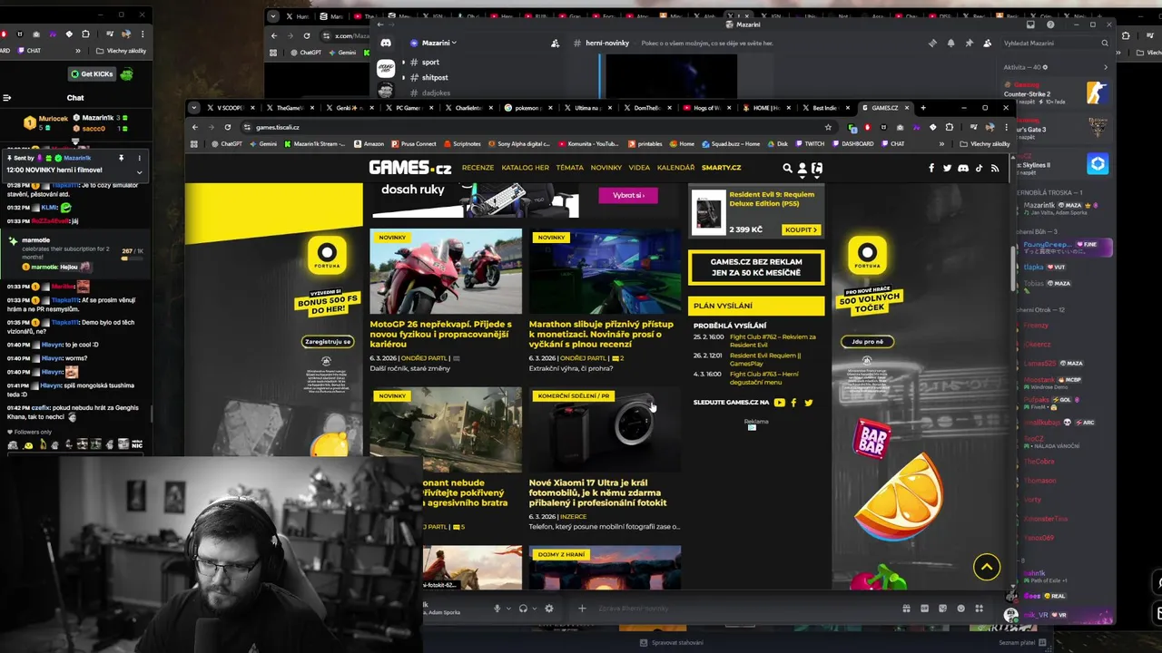Open MotoGP 26 nepřekvapí article headline

(441, 334)
